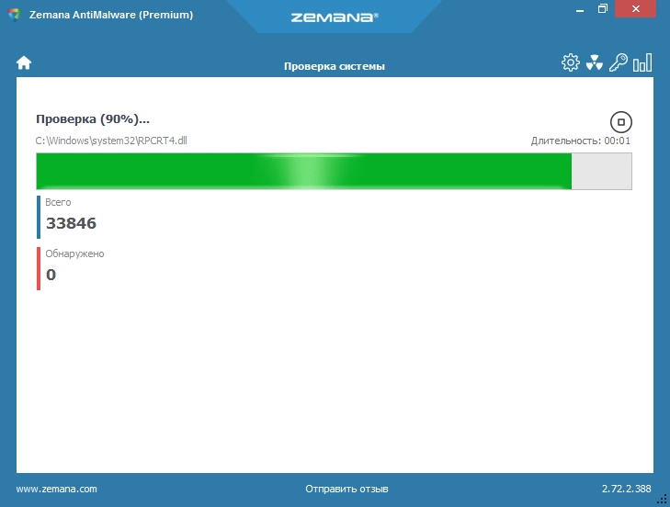Screen dimensions: 670x507
Task: Click the scanned file path RPCRT4.dll
Action: tap(111, 141)
